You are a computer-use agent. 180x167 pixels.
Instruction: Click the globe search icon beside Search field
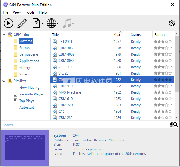174,125
